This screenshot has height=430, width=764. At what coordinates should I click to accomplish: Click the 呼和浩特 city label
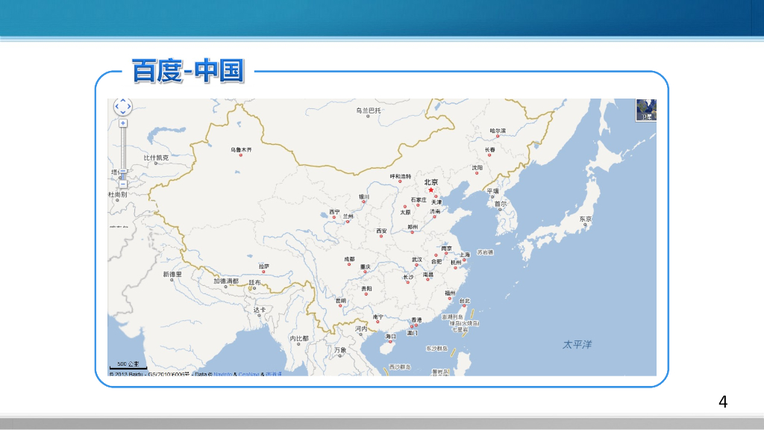pos(400,176)
